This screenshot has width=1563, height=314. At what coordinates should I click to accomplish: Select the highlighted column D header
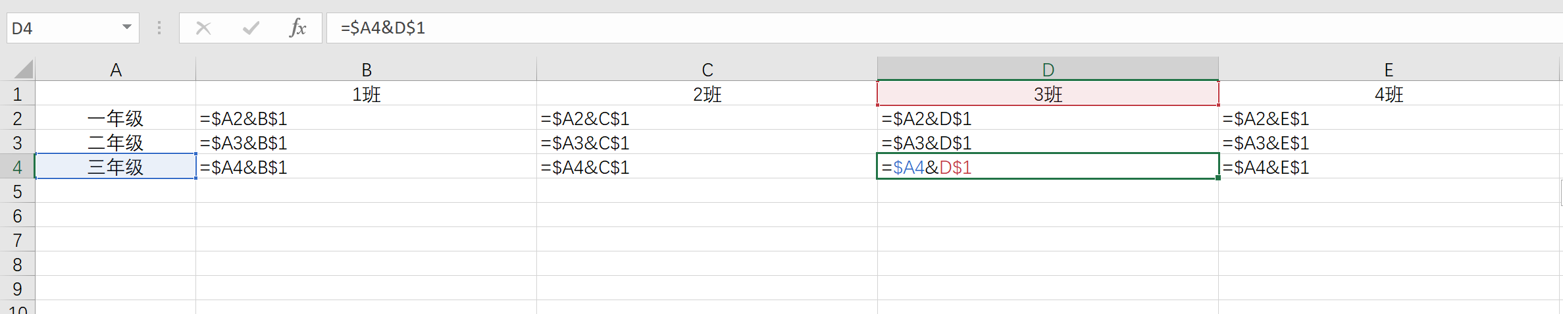[x=1048, y=70]
